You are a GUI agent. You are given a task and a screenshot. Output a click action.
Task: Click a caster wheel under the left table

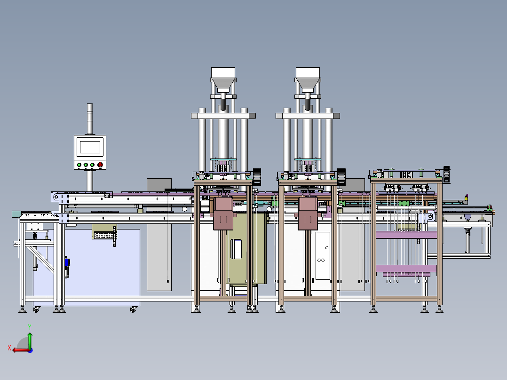37,310
